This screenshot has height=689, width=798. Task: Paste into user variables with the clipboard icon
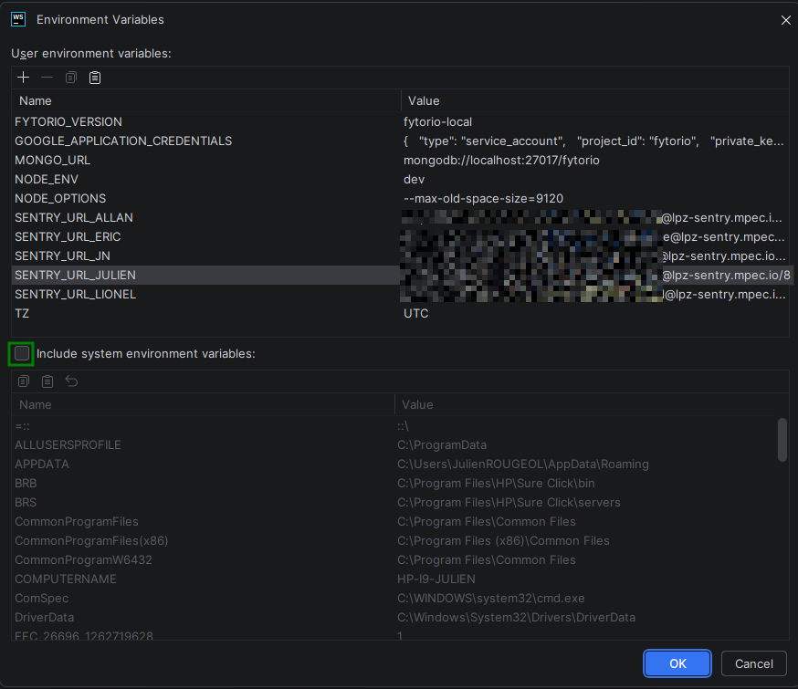(x=95, y=78)
